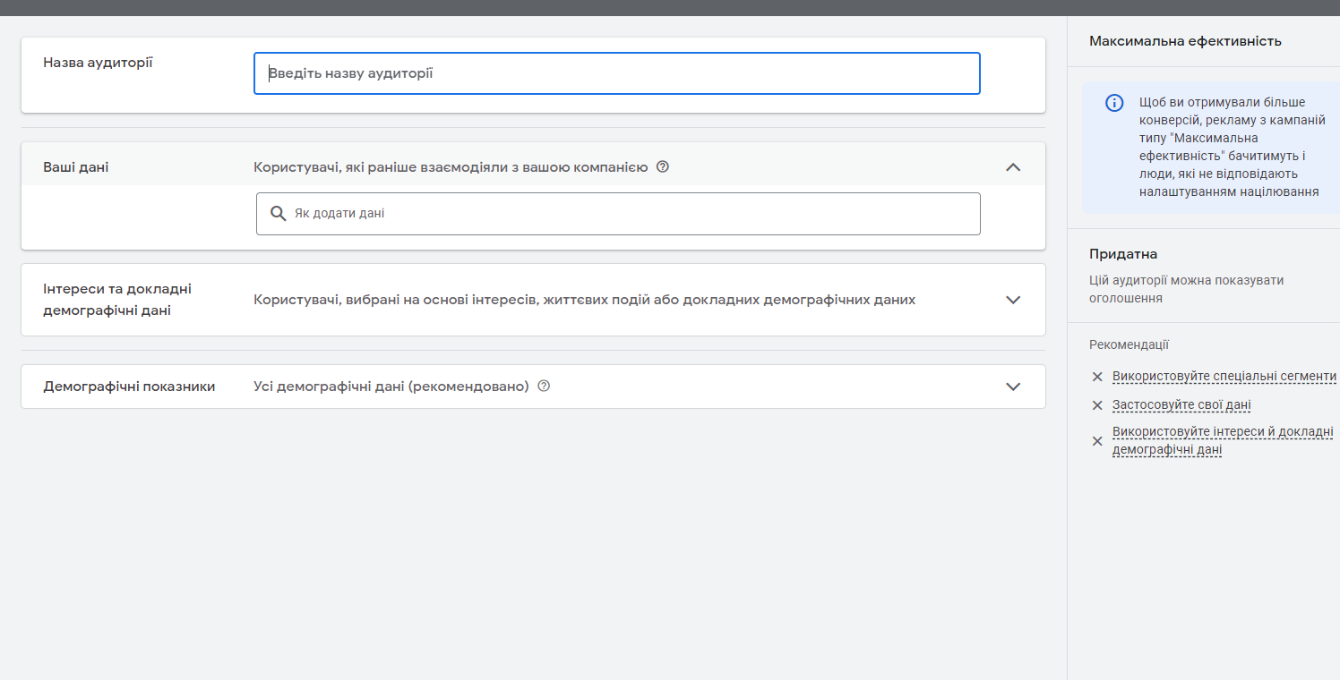Click 'Демографічні показники' section title
Viewport: 1340px width, 680px height.
point(129,387)
